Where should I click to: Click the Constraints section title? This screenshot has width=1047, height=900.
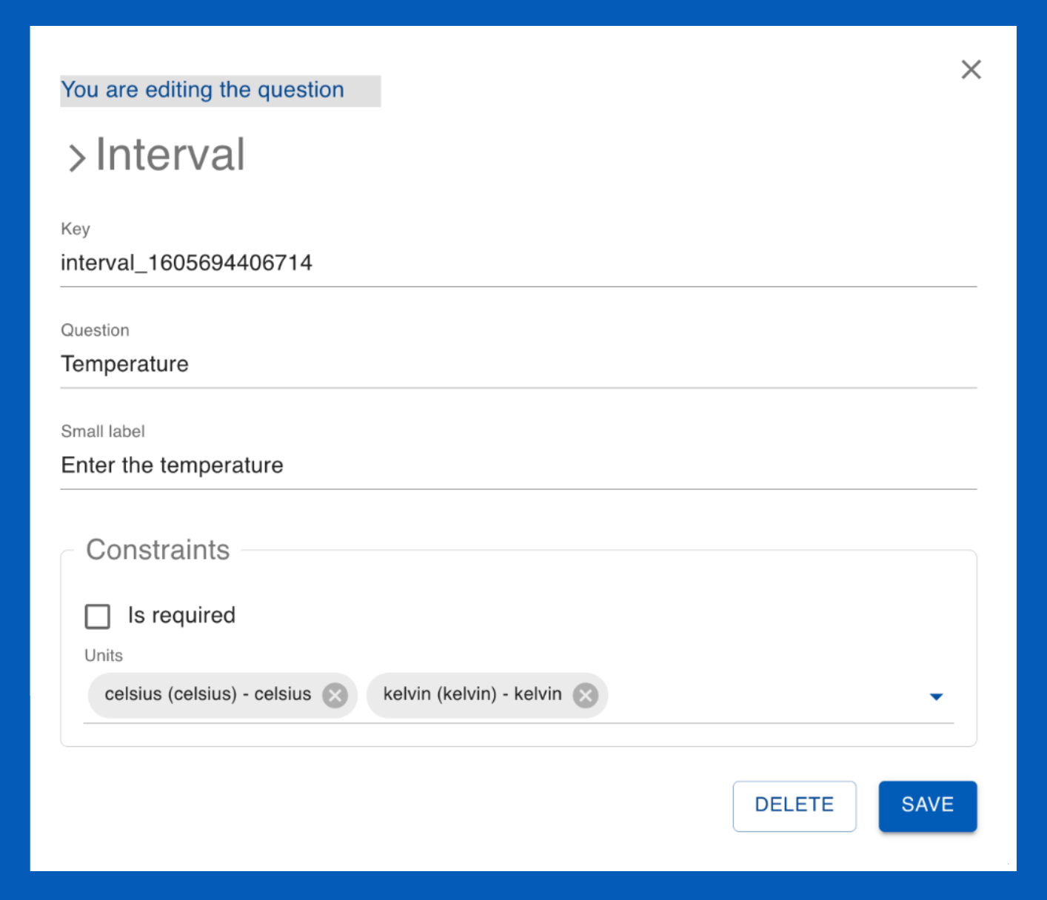[x=158, y=550]
